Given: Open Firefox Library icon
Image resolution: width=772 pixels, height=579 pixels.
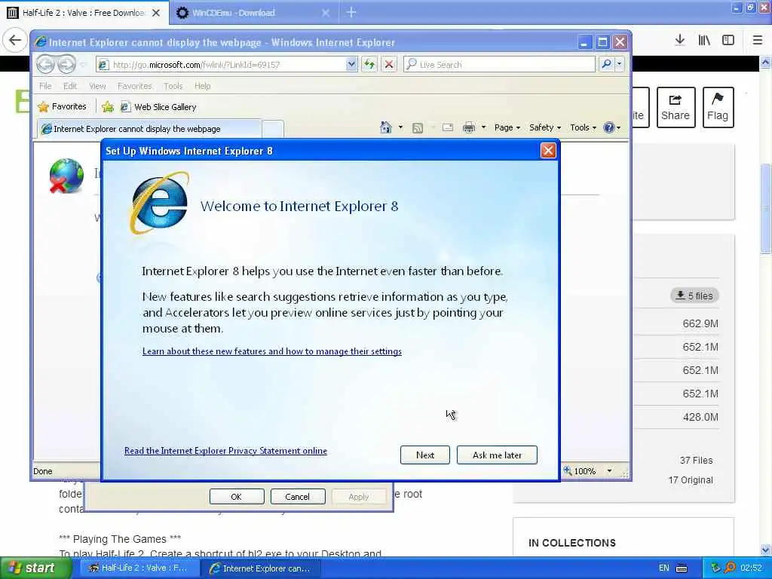Looking at the screenshot, I should click(x=704, y=40).
